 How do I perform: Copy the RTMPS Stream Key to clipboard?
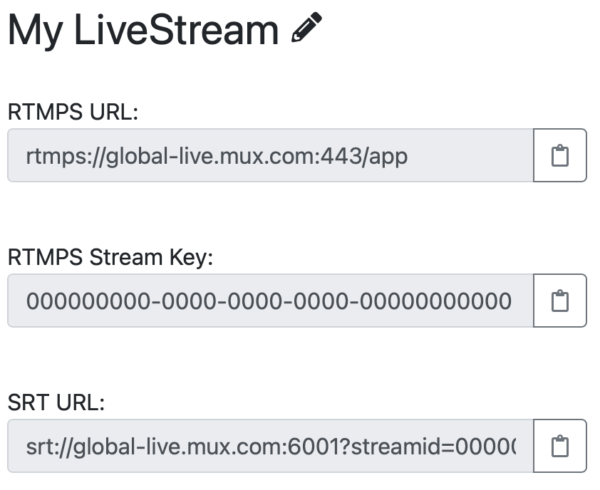(x=560, y=301)
